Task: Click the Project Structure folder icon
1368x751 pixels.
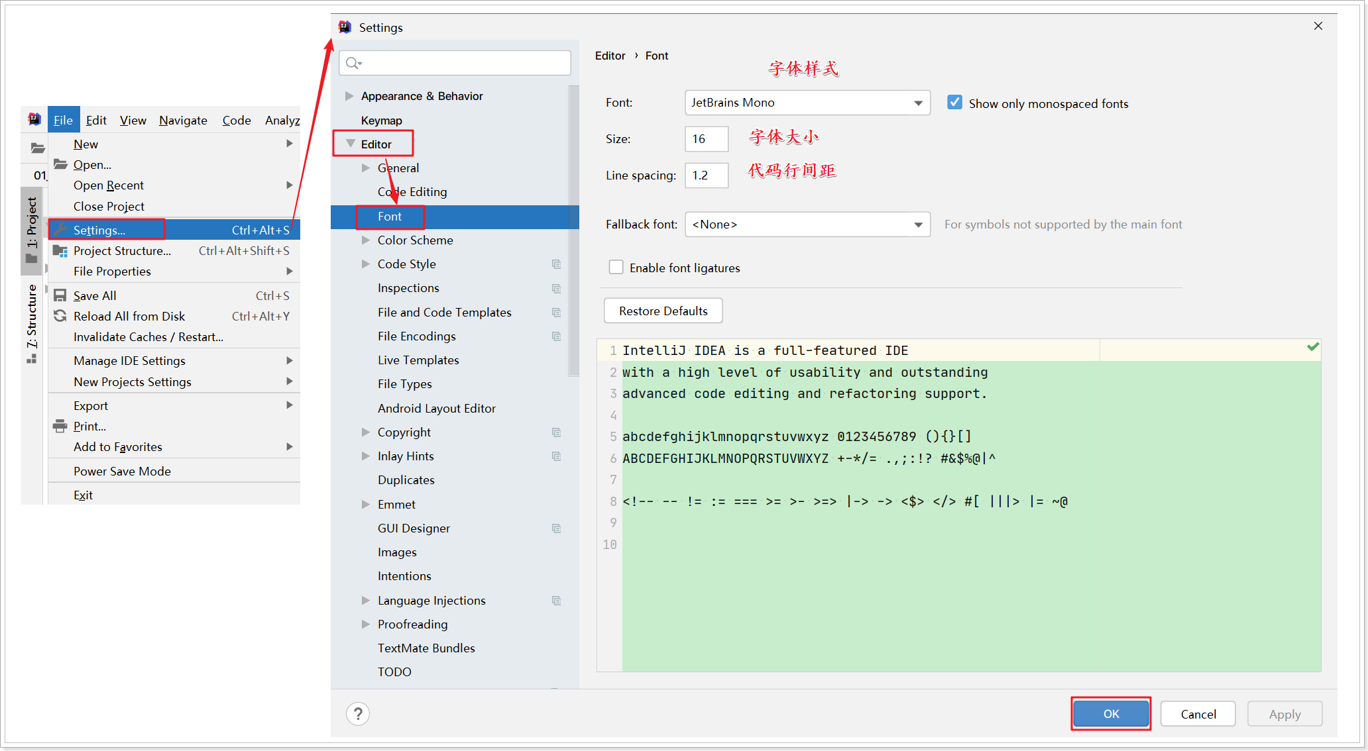Action: click(x=60, y=250)
